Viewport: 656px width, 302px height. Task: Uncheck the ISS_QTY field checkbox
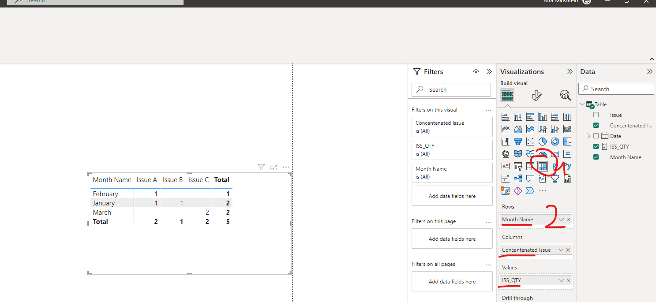596,146
